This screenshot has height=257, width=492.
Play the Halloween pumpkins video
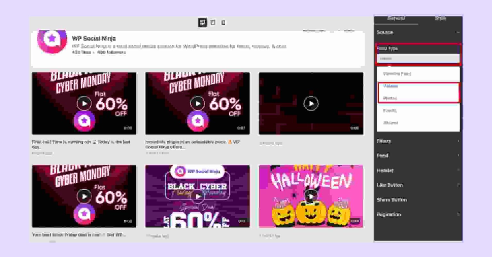310,196
